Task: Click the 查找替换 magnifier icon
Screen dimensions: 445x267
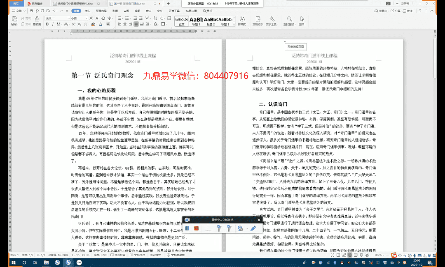Action: (x=289, y=19)
